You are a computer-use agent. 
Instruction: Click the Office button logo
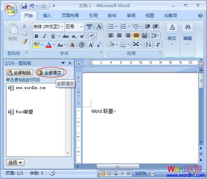(x=11, y=10)
